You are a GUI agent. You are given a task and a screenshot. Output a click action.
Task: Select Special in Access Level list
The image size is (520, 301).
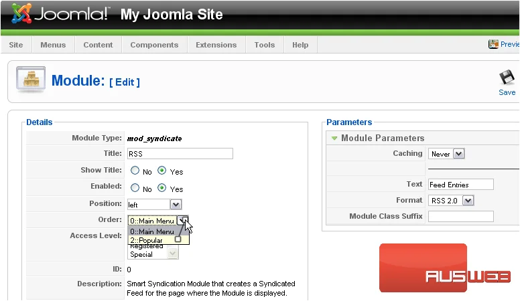pos(141,254)
